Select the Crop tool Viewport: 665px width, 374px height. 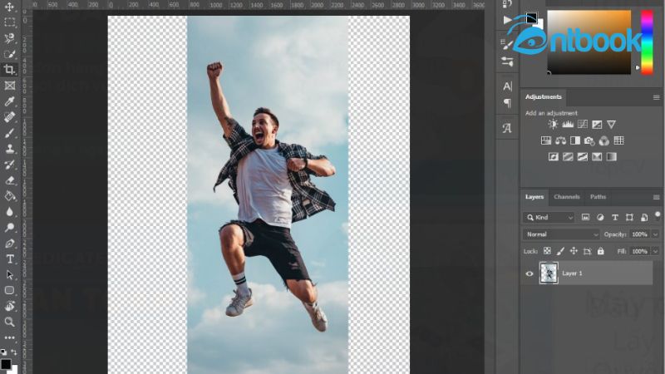[9, 70]
